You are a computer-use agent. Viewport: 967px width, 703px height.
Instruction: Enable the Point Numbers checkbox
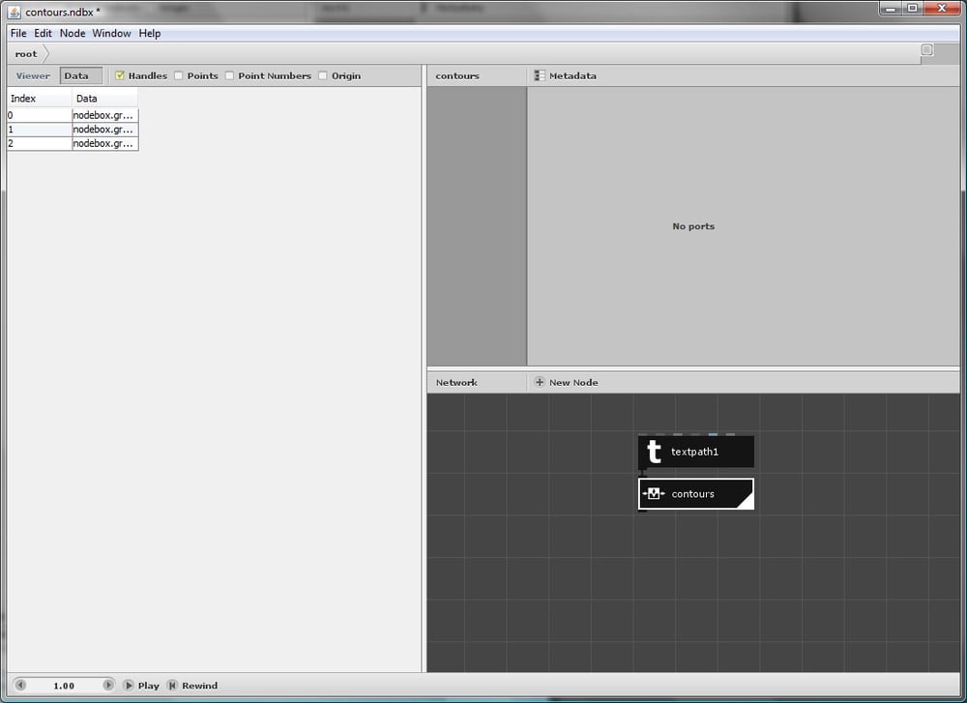(229, 75)
